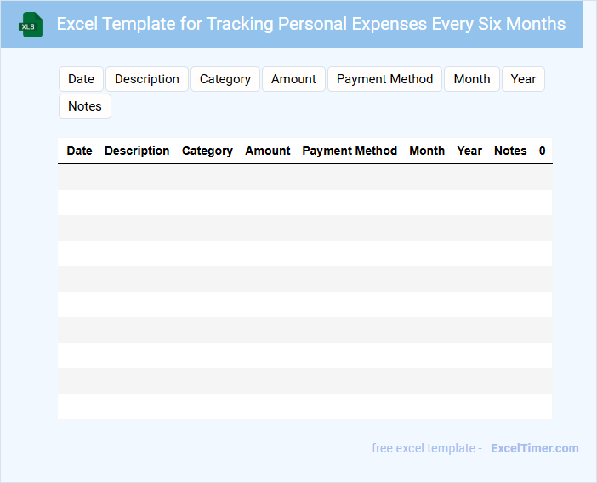Viewport: 597px width, 483px height.
Task: Click the Category tag button
Action: (225, 79)
